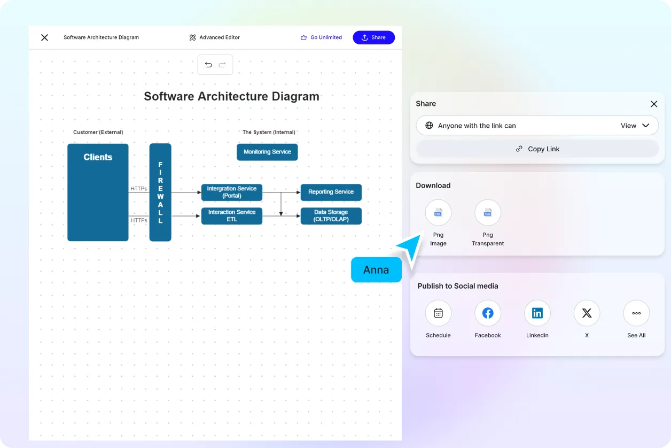Click the upper HTTPs connector label
This screenshot has height=448, width=671.
point(139,189)
